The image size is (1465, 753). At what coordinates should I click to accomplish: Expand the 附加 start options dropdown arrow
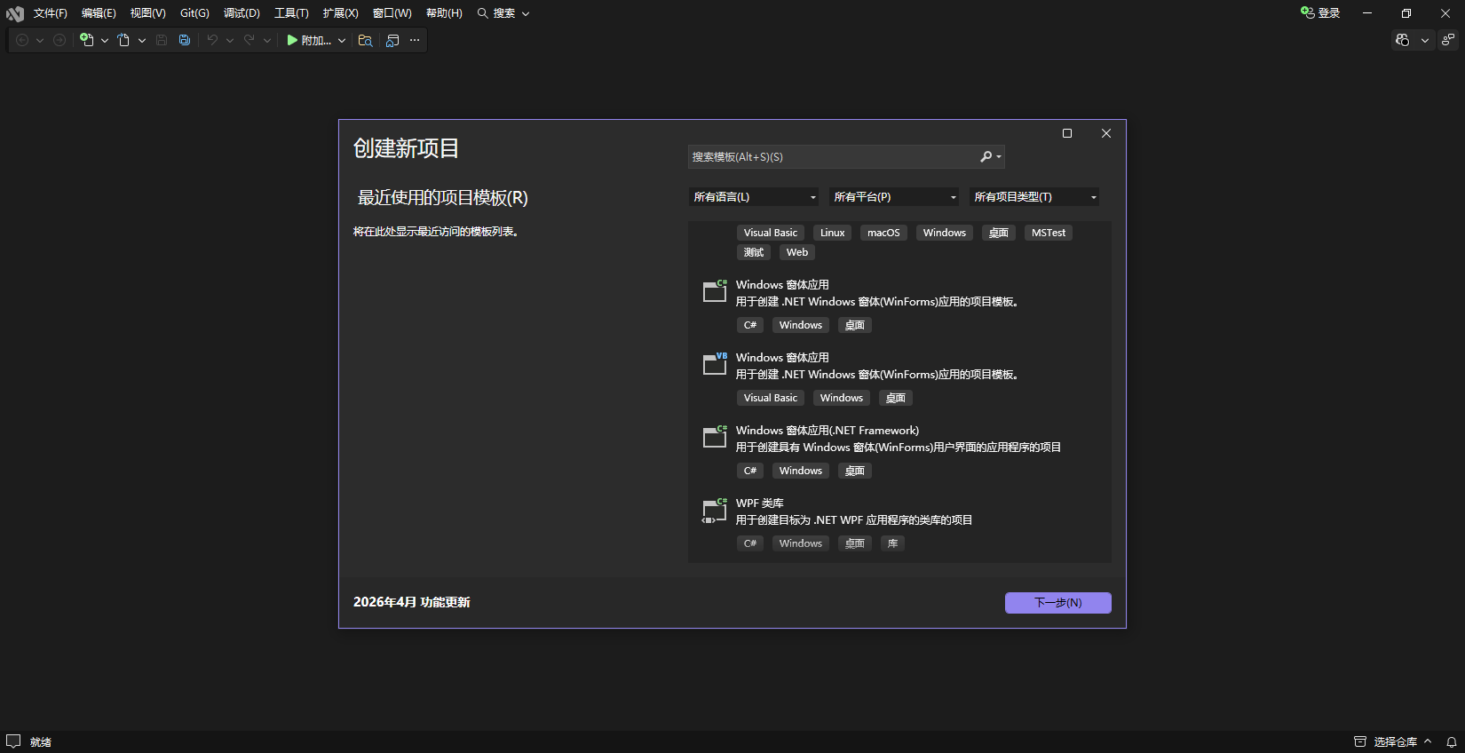coord(342,40)
